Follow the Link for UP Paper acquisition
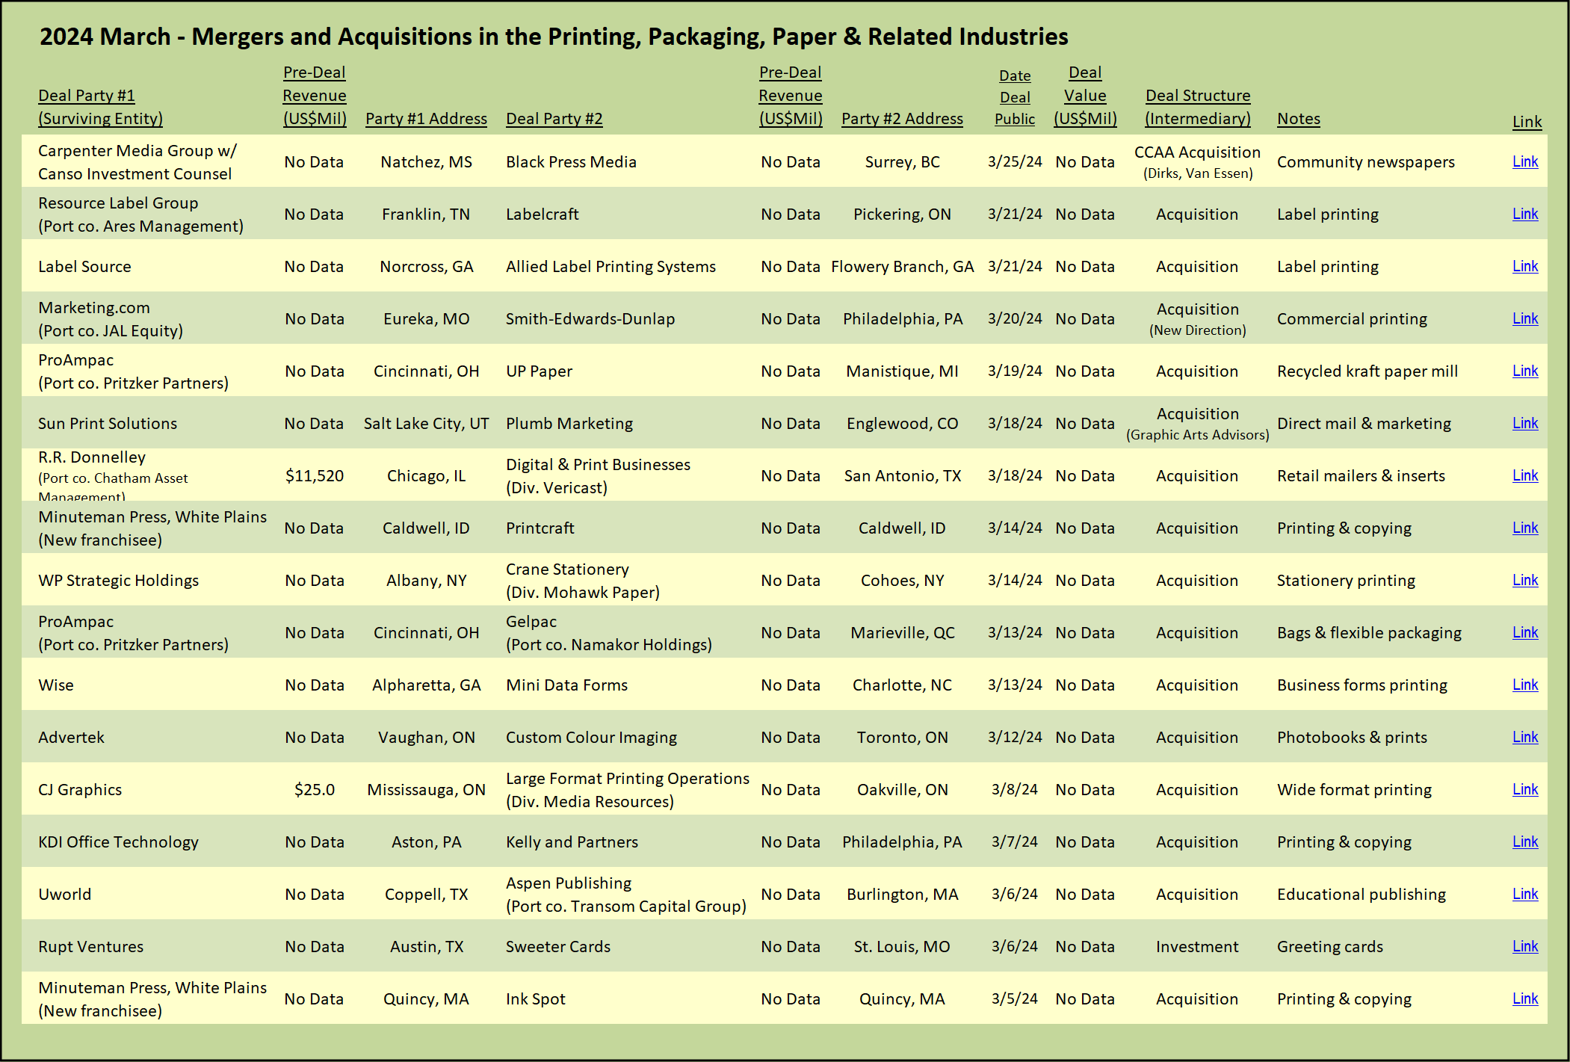 pos(1524,371)
